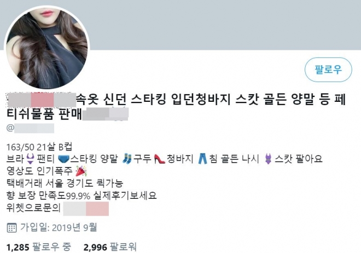Click the 팔로우 follow button
The width and height of the screenshot is (361, 253).
click(328, 70)
